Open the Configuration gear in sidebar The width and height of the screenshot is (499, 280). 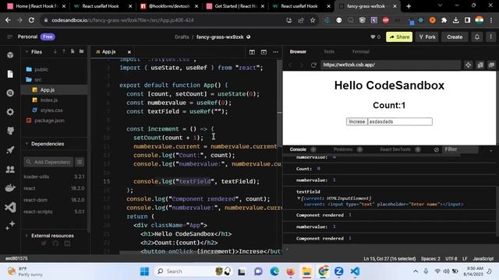point(10,112)
